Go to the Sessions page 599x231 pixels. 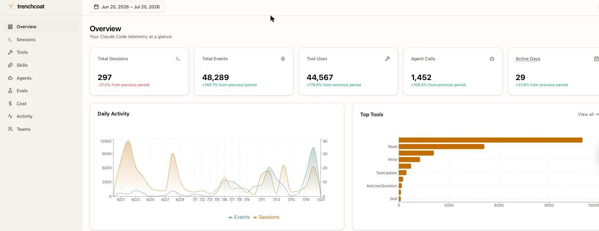[41, 40]
